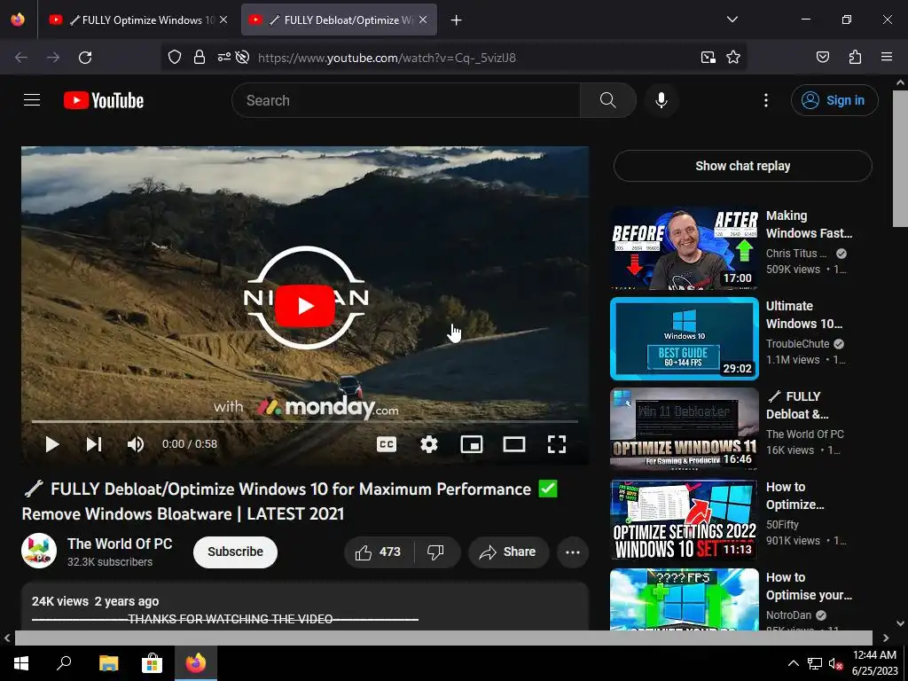Open picture-in-picture from address bar
The width and height of the screenshot is (908, 681).
click(x=708, y=57)
